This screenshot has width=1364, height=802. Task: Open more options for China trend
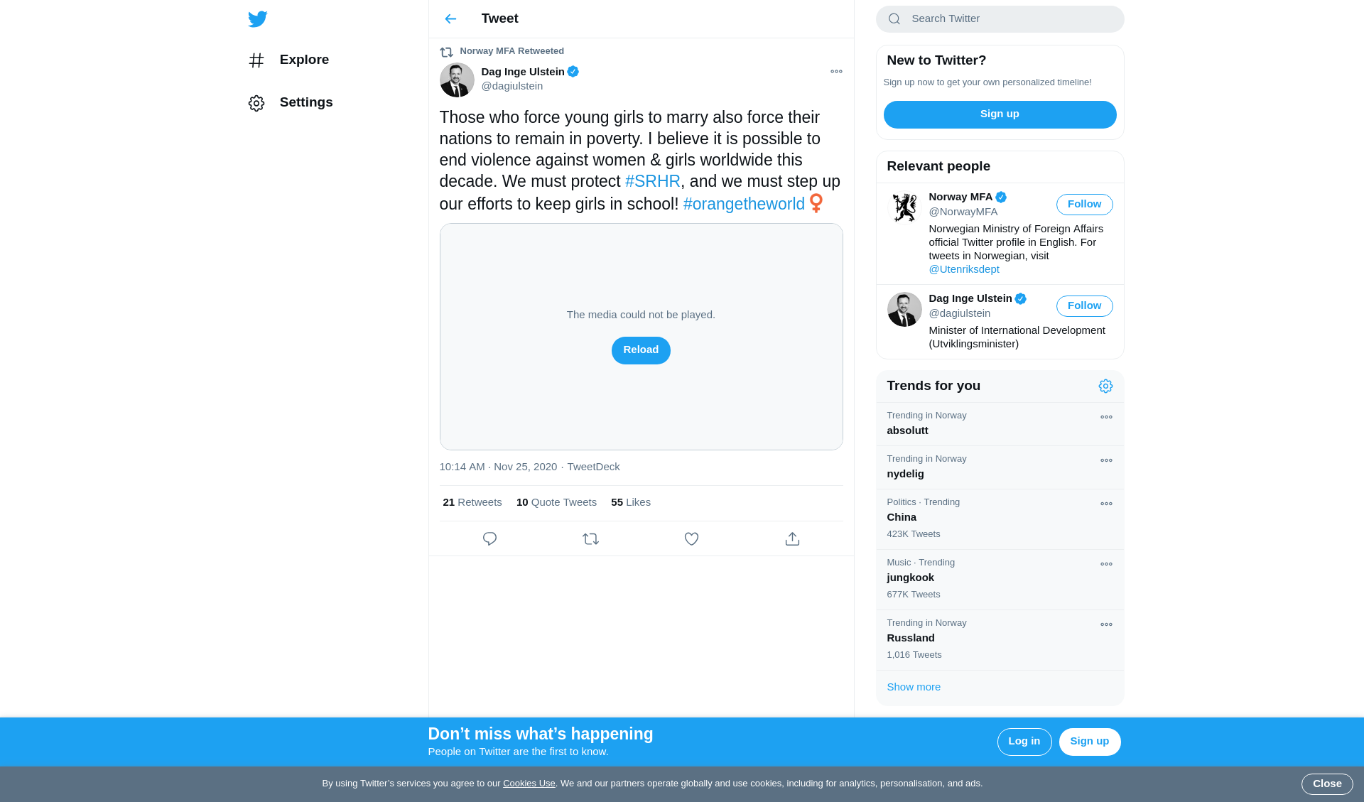[1106, 504]
